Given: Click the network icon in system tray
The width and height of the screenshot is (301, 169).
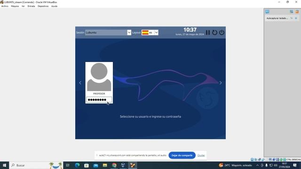Looking at the screenshot, I should pyautogui.click(x=271, y=165).
